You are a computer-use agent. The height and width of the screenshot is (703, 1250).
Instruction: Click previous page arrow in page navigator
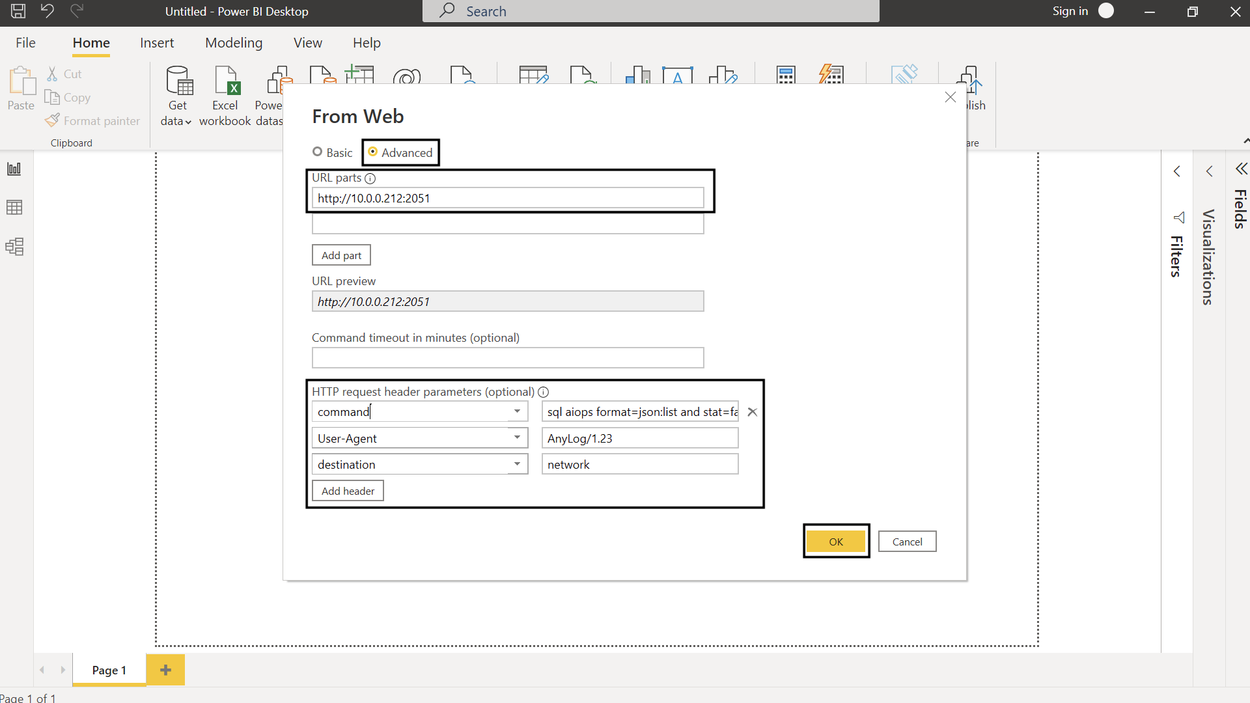(42, 670)
